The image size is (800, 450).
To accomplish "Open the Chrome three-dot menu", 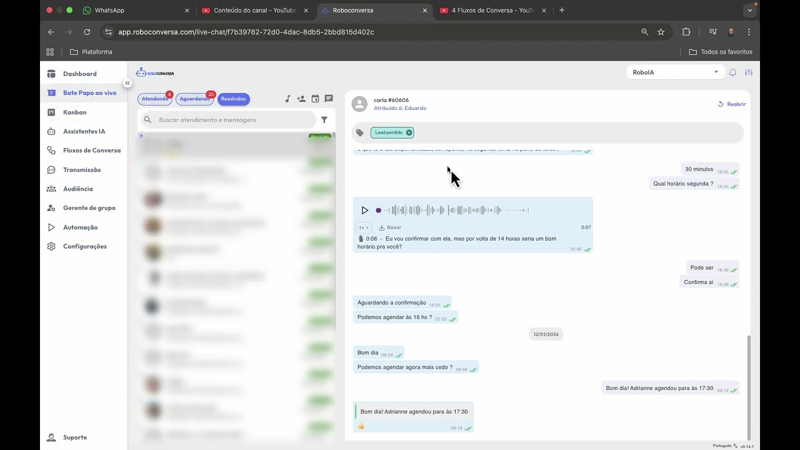I will coord(749,32).
